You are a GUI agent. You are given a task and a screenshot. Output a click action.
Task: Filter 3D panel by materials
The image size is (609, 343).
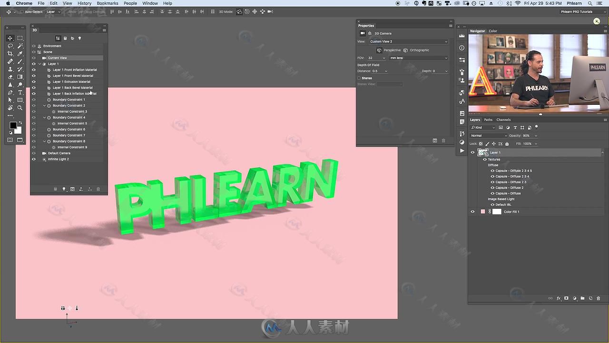click(72, 38)
